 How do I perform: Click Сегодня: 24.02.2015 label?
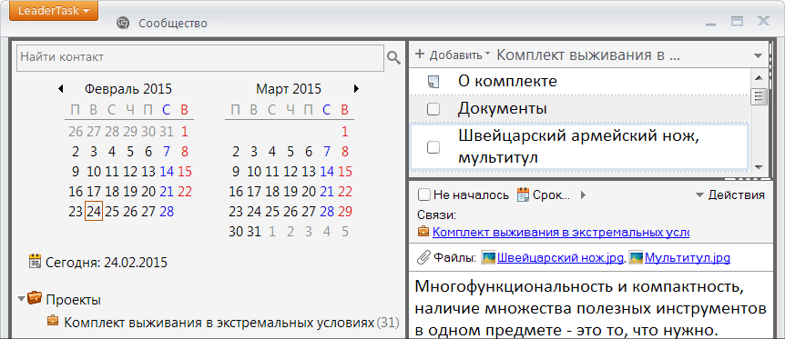coord(107,262)
